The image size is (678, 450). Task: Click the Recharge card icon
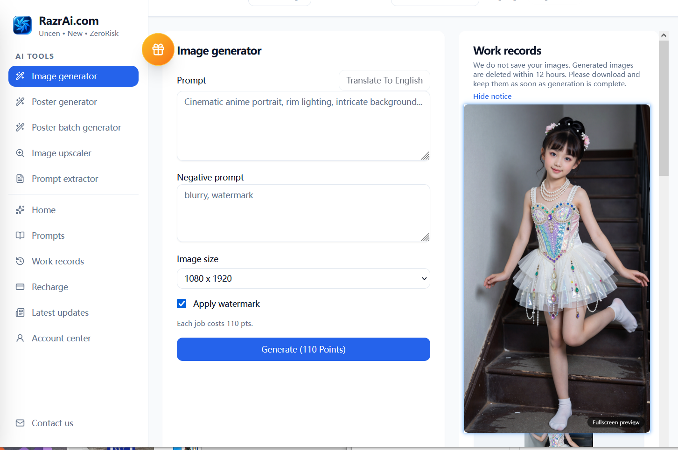click(20, 287)
